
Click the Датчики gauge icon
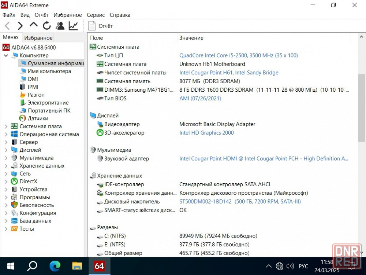[x=23, y=118]
